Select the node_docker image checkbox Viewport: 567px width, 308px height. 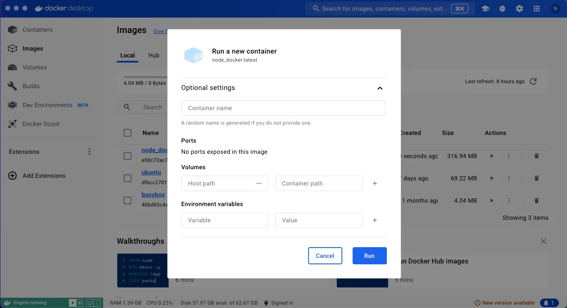128,156
